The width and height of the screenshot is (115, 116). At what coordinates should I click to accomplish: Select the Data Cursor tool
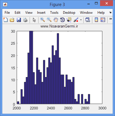pos(69,20)
